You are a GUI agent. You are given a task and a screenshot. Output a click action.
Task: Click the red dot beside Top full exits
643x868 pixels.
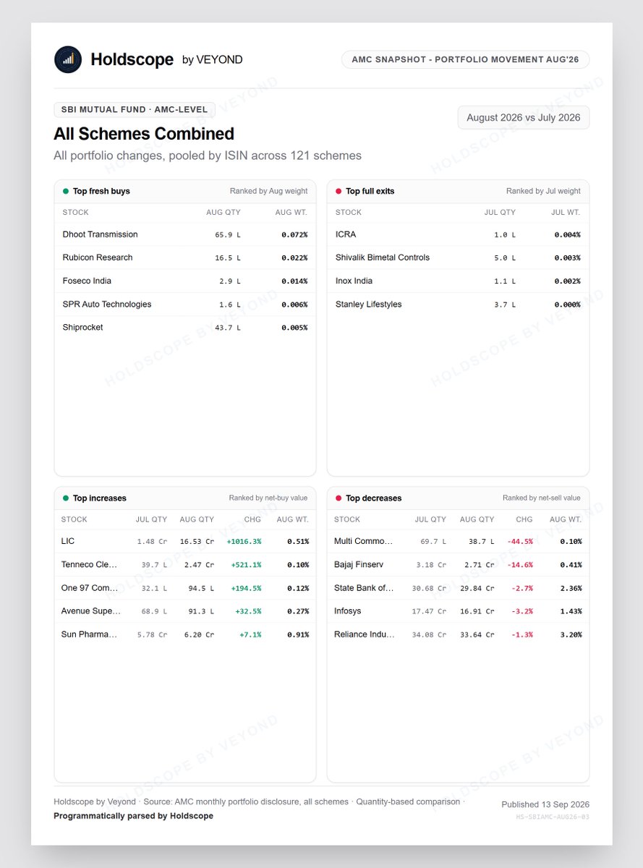click(338, 192)
